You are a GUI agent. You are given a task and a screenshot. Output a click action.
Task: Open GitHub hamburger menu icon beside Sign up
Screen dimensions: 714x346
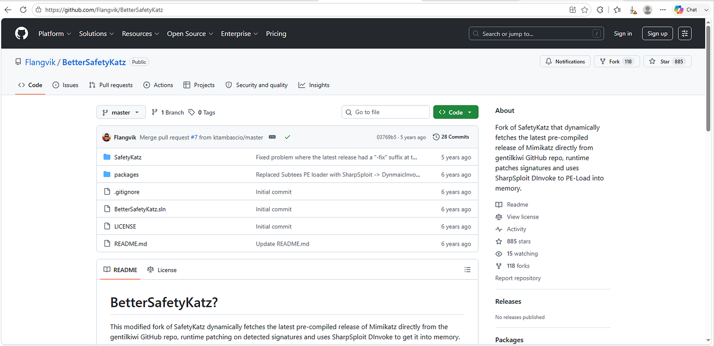click(x=684, y=34)
